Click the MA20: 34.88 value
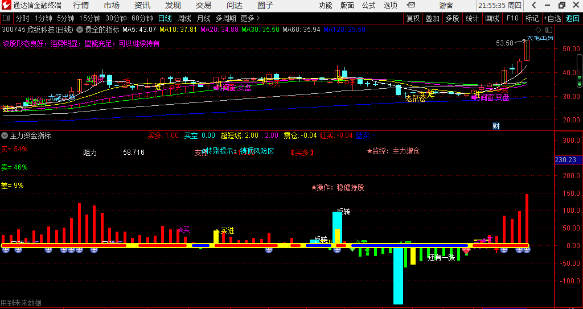The image size is (583, 309). pos(219,30)
